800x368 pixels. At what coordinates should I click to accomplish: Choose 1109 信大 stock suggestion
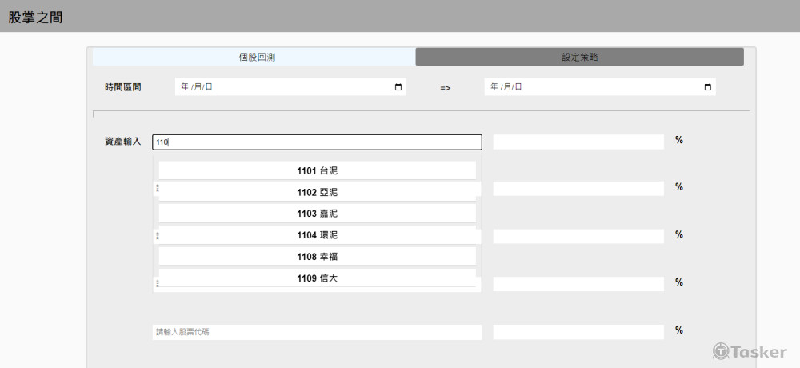(317, 278)
